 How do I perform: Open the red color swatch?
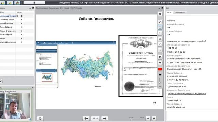click(160, 69)
